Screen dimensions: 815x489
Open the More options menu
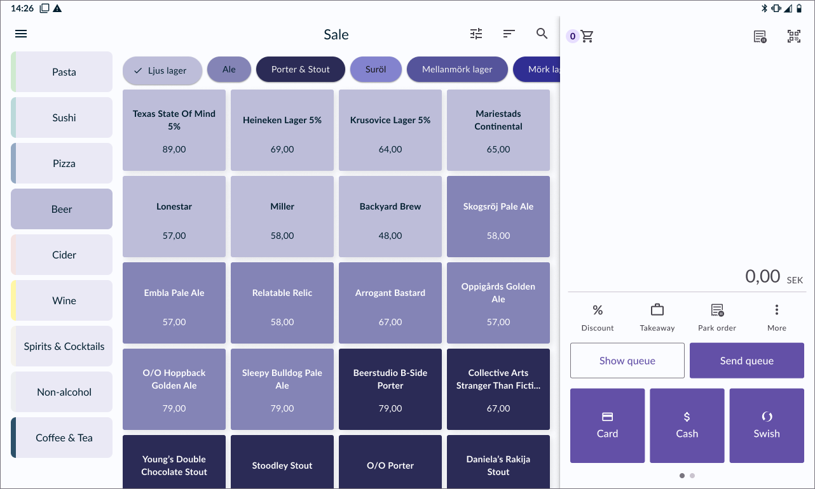tap(777, 318)
